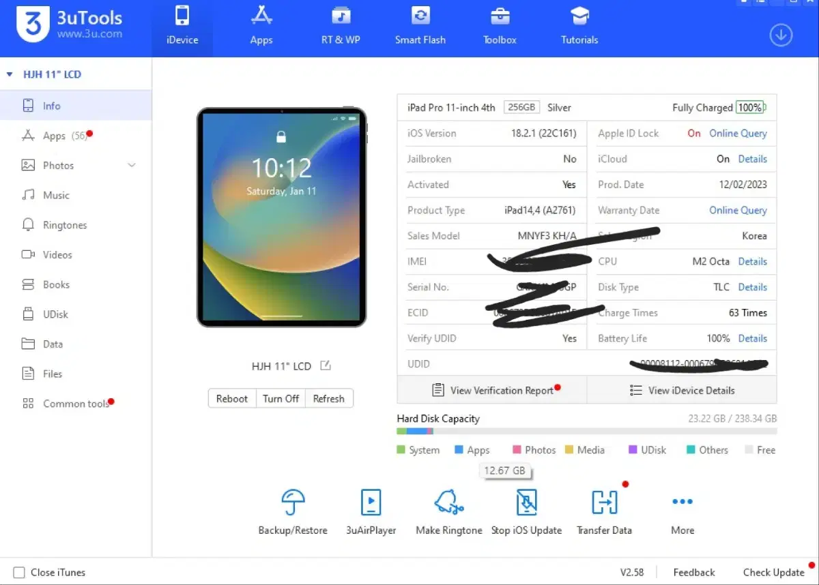
Task: Click the Feedback link
Action: pyautogui.click(x=694, y=573)
